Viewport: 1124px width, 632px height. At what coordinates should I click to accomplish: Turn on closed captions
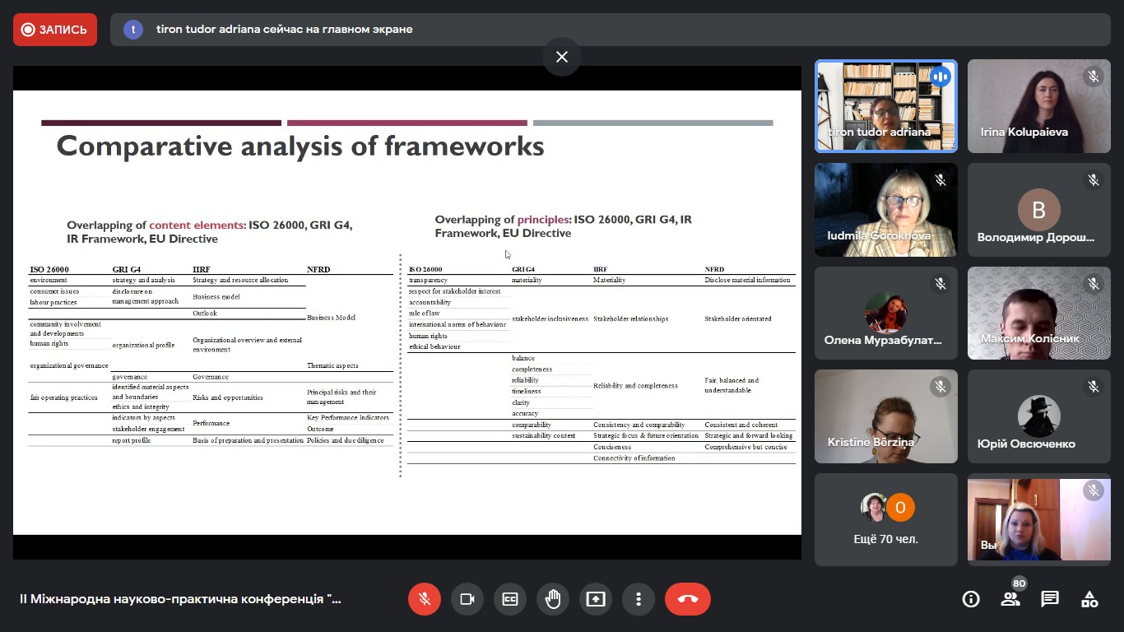tap(510, 599)
